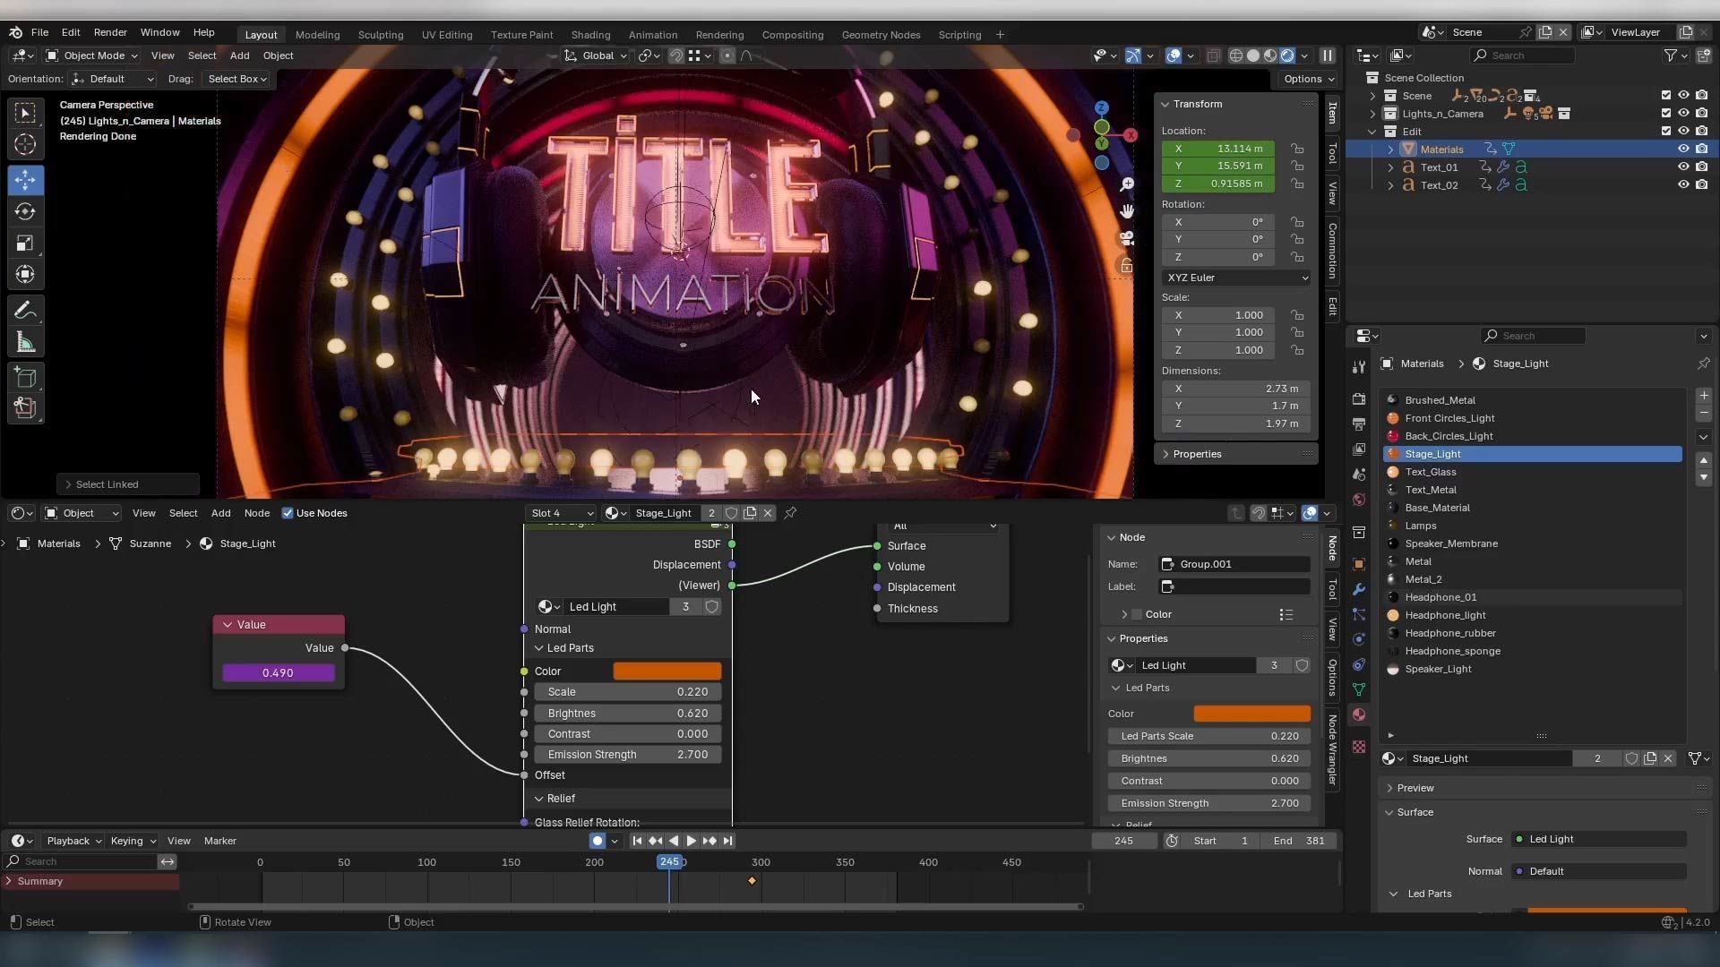Switch to the Shading workspace tab

pos(590,35)
